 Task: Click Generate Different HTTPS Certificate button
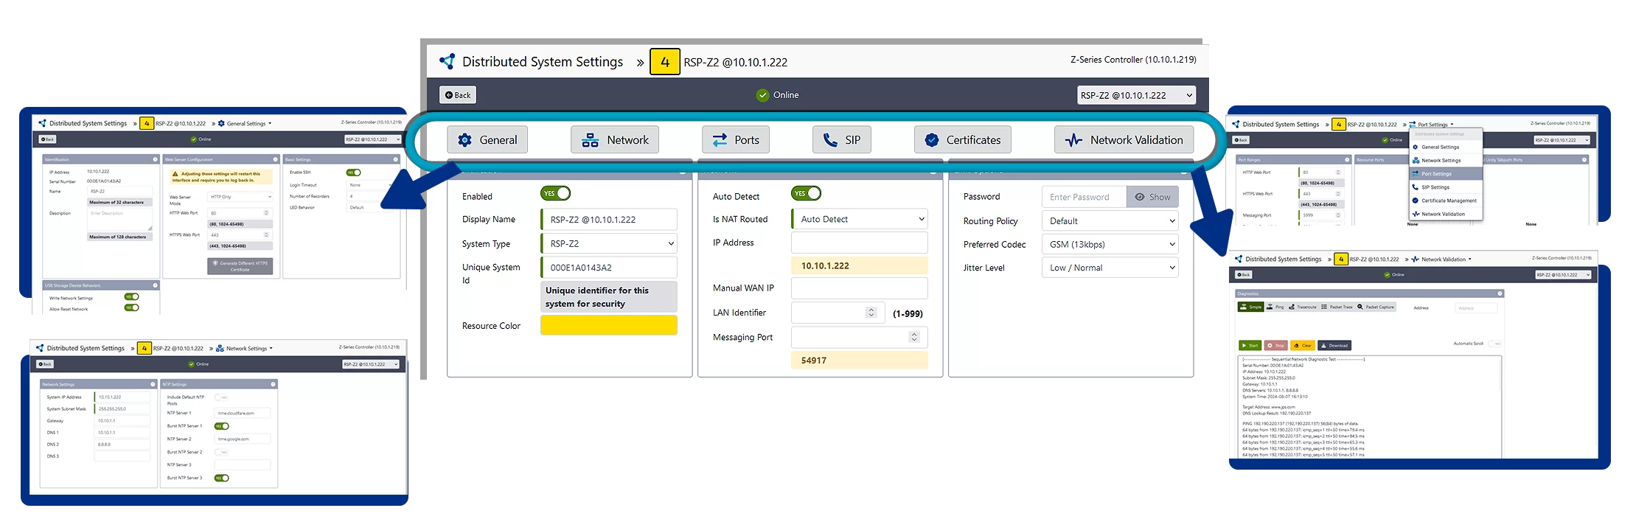240,266
